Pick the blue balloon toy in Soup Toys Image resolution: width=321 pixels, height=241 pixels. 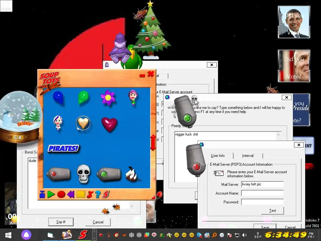click(x=58, y=98)
